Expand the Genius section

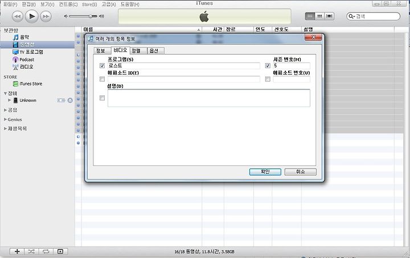tap(5, 120)
